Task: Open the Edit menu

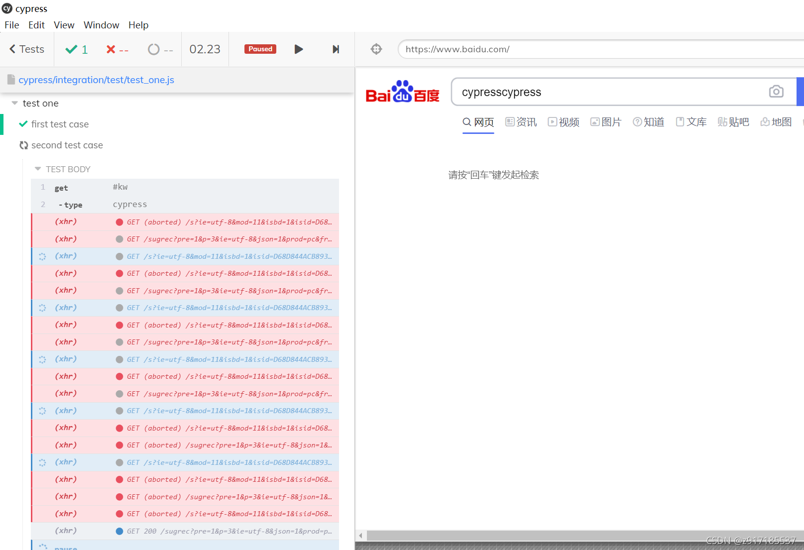Action: coord(36,25)
